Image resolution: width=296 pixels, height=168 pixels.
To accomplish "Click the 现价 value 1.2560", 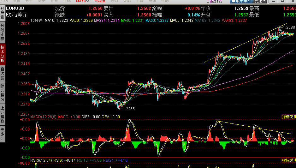I will (96, 8).
